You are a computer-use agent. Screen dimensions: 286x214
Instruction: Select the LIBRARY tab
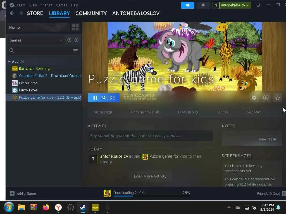tap(59, 13)
